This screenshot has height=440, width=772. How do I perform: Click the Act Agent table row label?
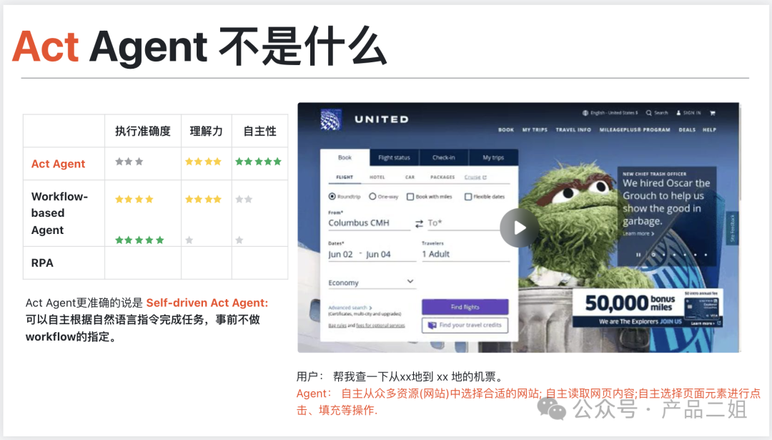[58, 164]
